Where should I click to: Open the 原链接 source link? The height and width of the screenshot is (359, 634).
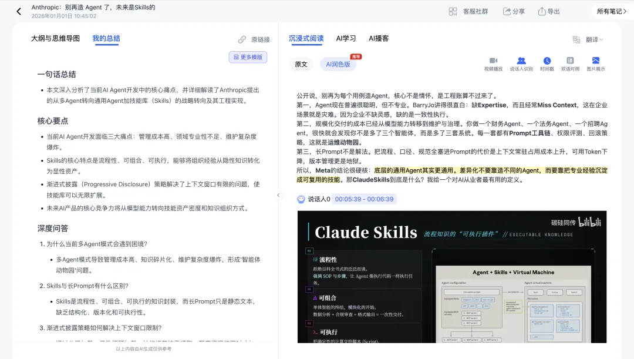point(261,40)
